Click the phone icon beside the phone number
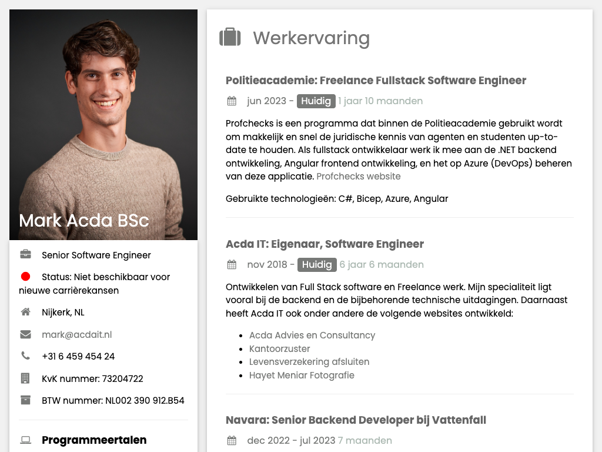 tap(25, 356)
